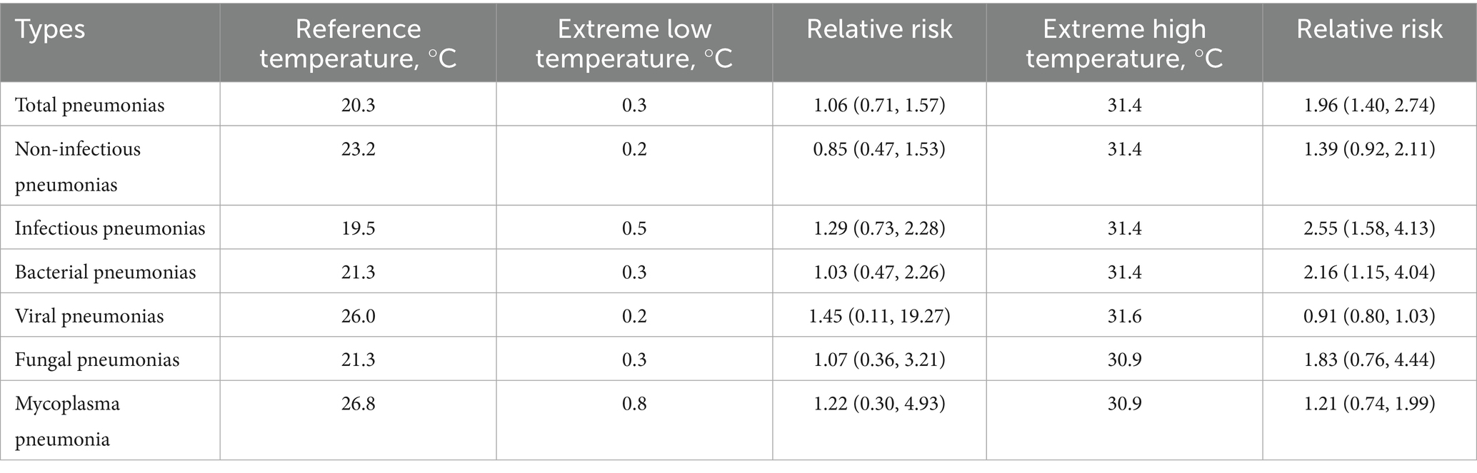Viewport: 1477px width, 473px height.
Task: Select the Bacterial pneumonias row label
Action: click(x=105, y=273)
